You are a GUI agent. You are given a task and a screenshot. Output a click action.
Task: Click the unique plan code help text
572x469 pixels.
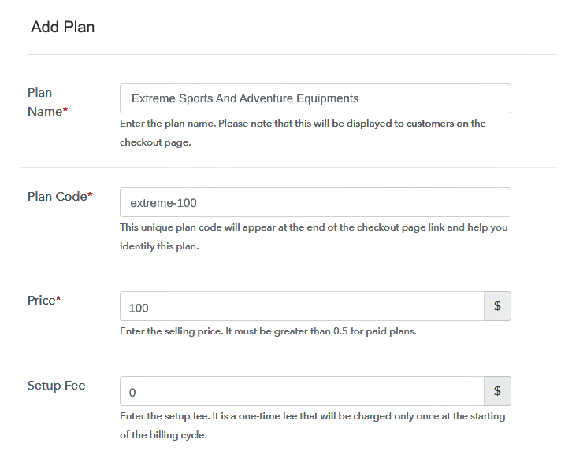314,237
